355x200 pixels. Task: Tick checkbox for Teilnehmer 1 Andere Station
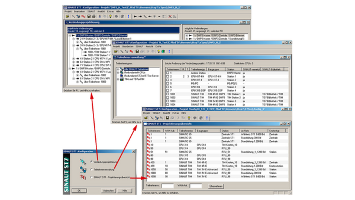(168, 73)
